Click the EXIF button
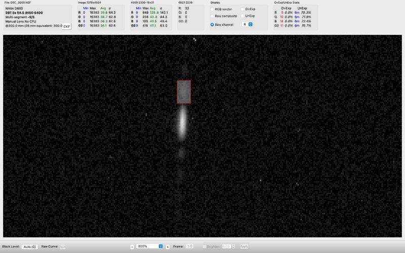405x253 pixels. 66,26
